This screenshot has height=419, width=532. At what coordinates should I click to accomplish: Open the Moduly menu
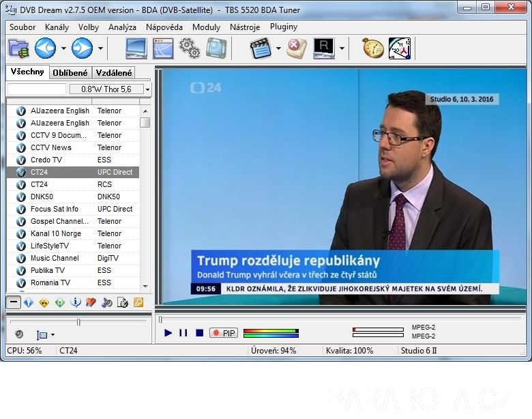(x=206, y=27)
